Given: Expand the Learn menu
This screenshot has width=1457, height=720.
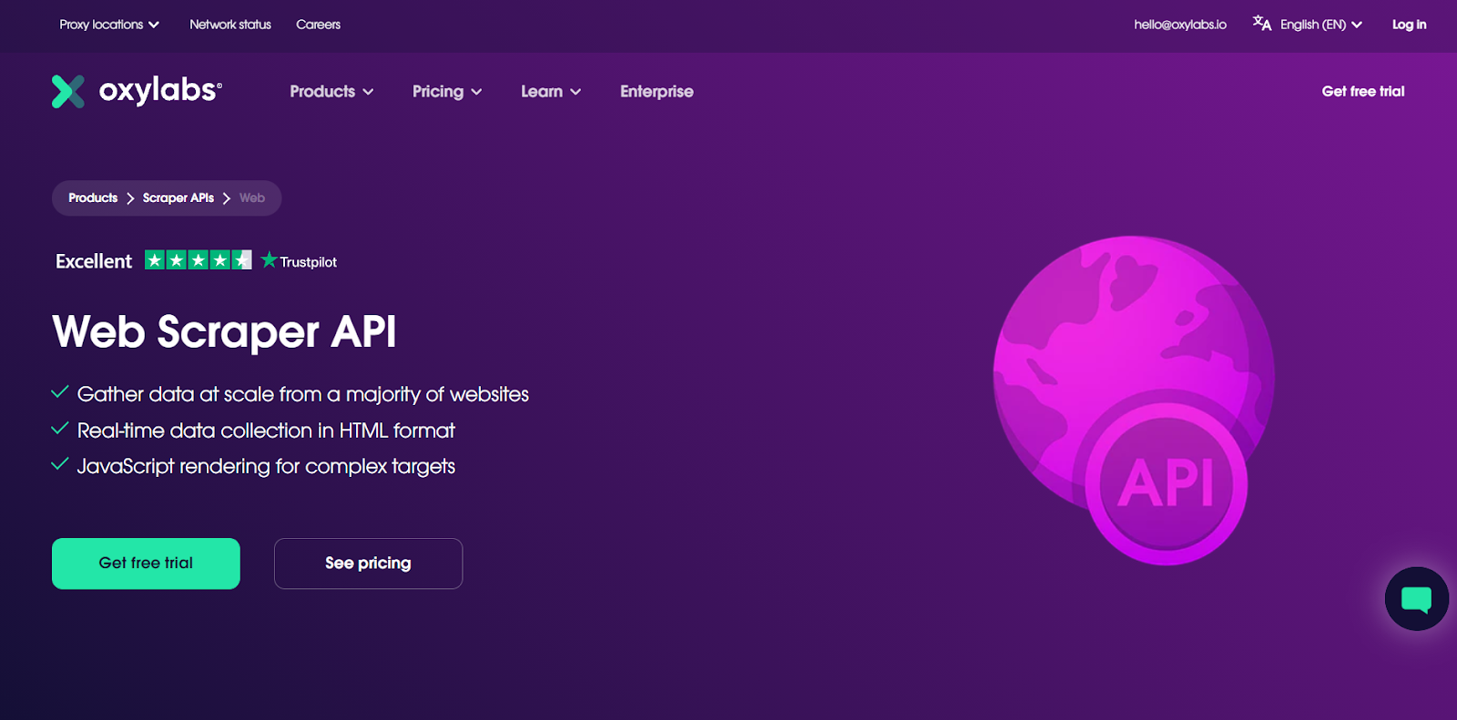Looking at the screenshot, I should pos(551,91).
